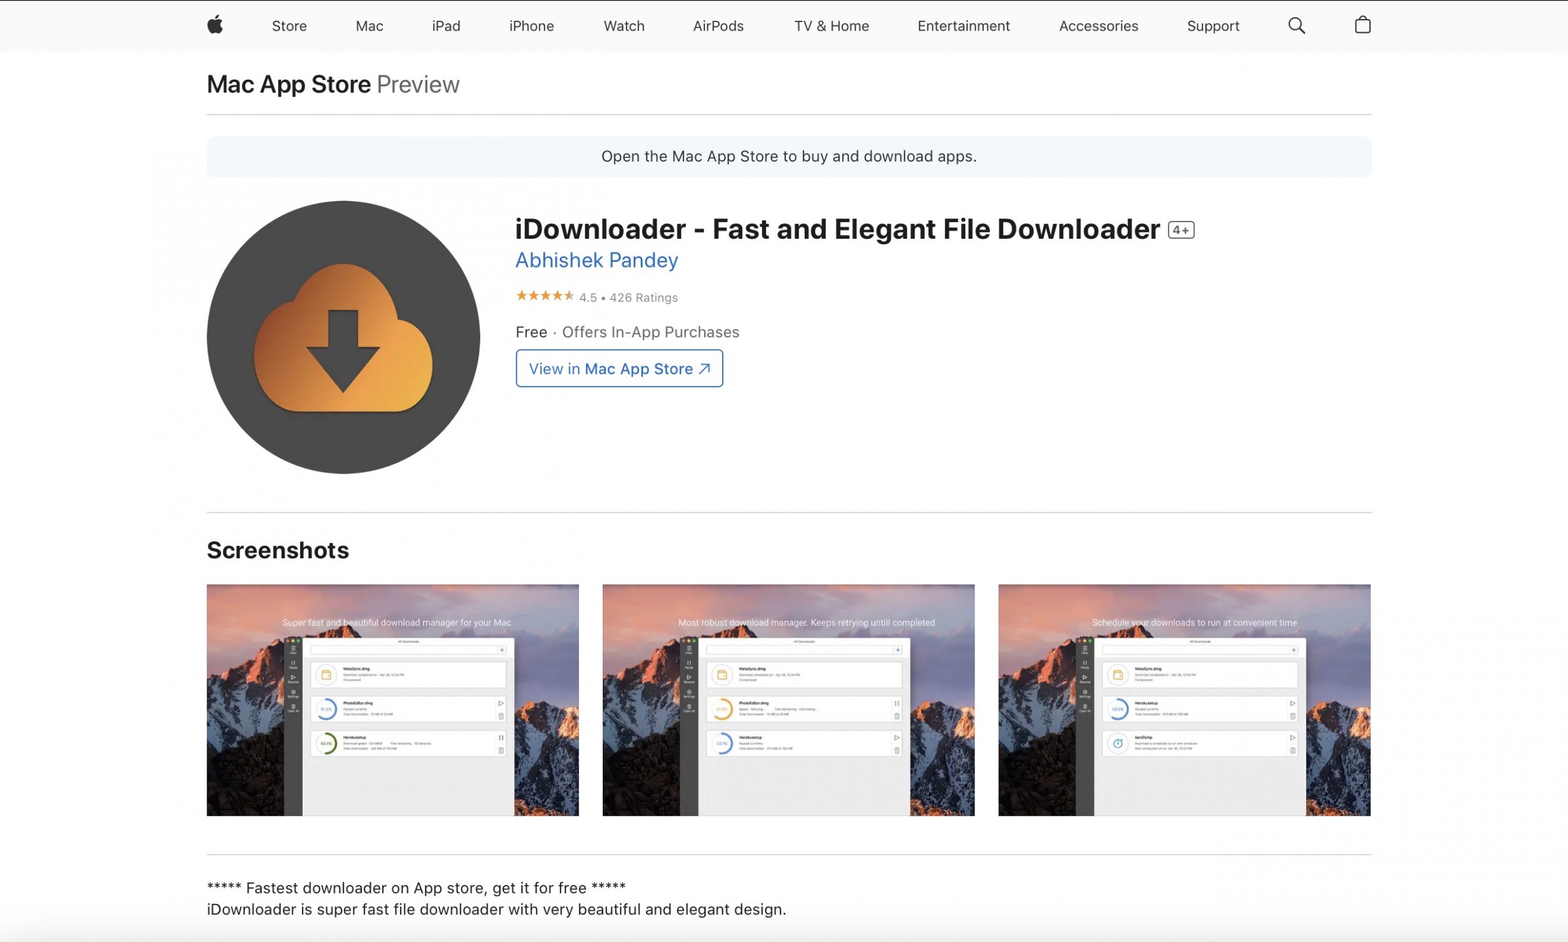
Task: Click the search icon in the navigation bar
Action: pos(1297,26)
